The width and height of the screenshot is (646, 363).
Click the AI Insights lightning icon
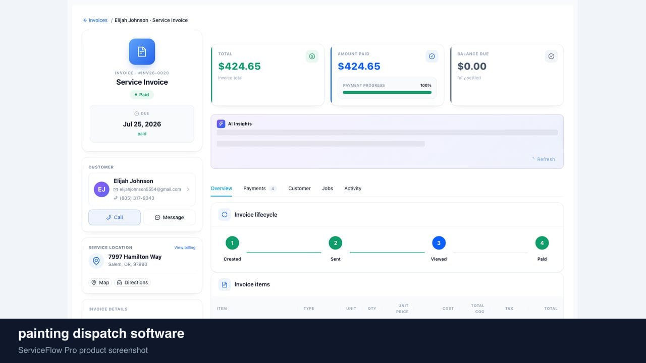point(221,124)
